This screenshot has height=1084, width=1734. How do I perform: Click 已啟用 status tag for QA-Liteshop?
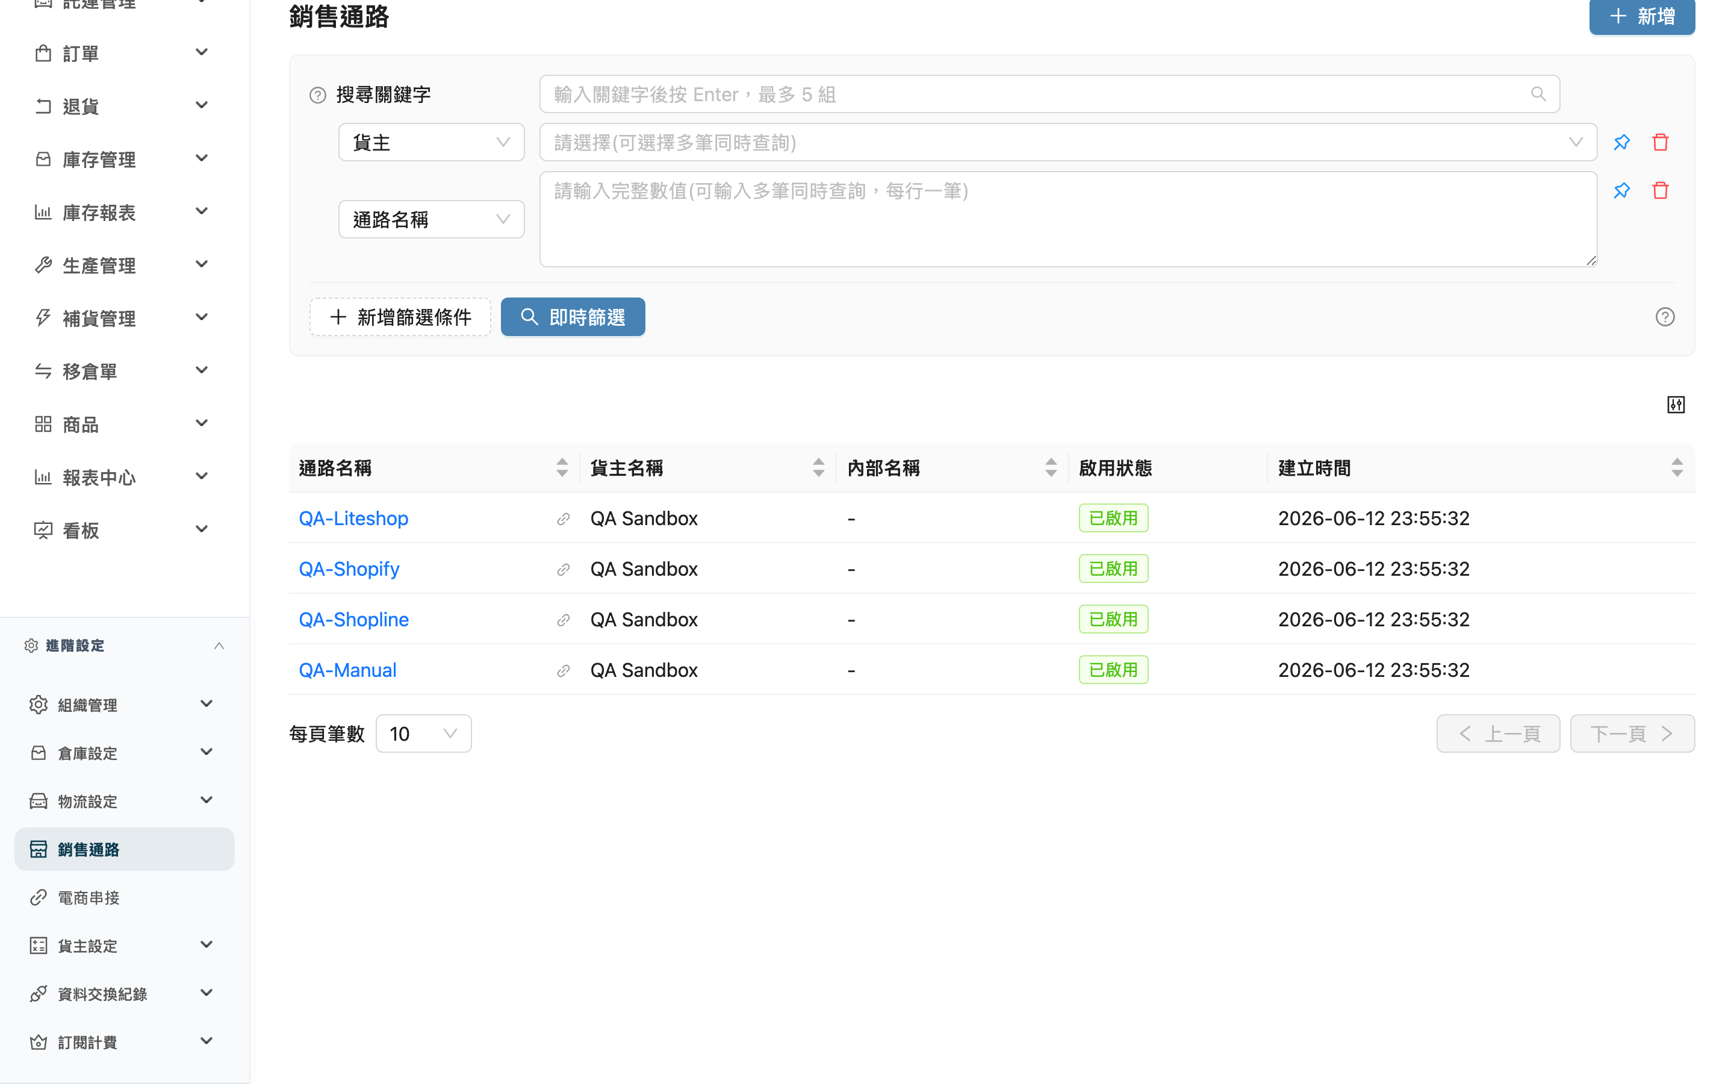[x=1113, y=519]
